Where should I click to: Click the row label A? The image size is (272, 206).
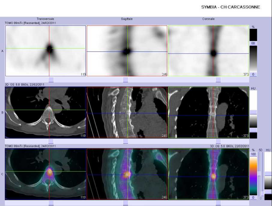pos(2,51)
